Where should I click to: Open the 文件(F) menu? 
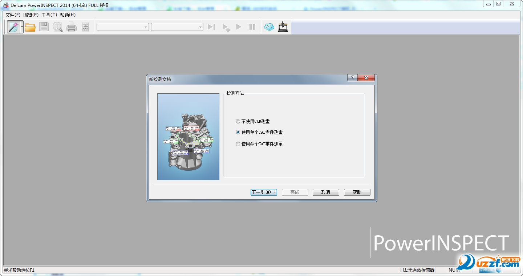tap(13, 15)
